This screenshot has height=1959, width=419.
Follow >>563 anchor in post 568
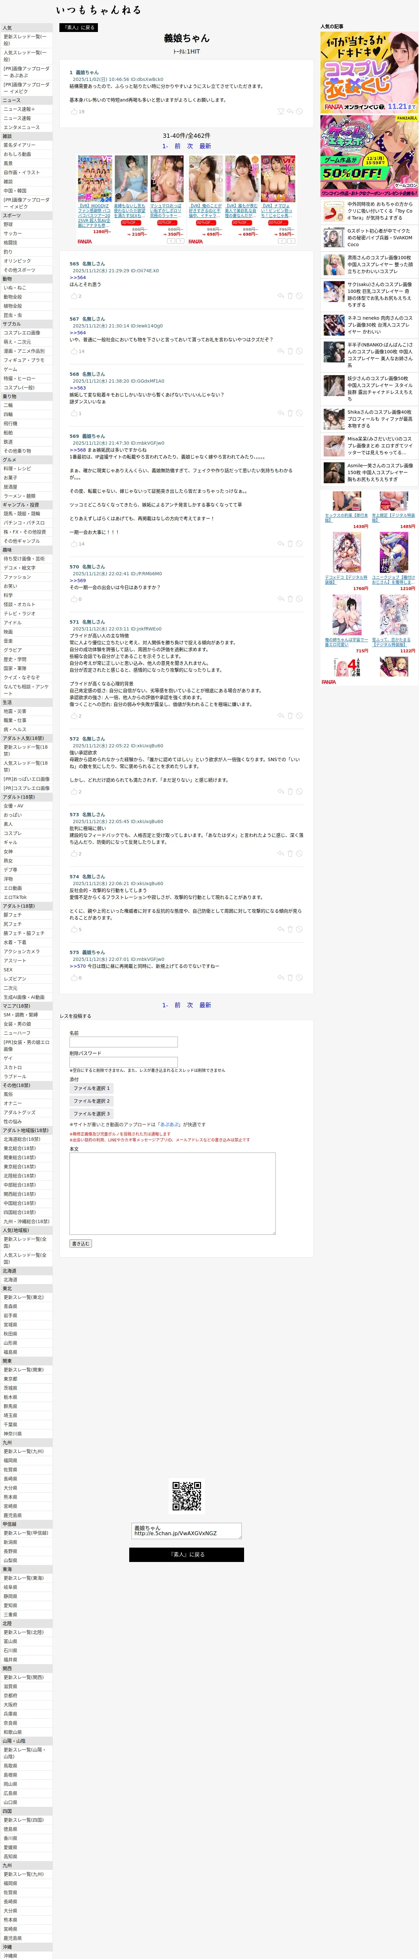[x=78, y=388]
